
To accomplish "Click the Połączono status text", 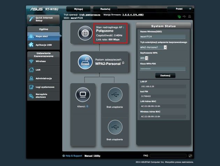I will click(x=105, y=31).
